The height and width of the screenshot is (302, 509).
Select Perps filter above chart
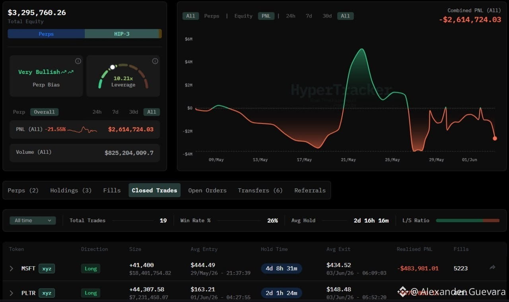click(x=212, y=16)
